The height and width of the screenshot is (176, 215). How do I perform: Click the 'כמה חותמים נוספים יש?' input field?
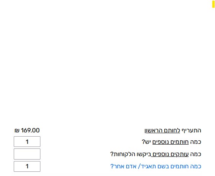[x=27, y=142]
